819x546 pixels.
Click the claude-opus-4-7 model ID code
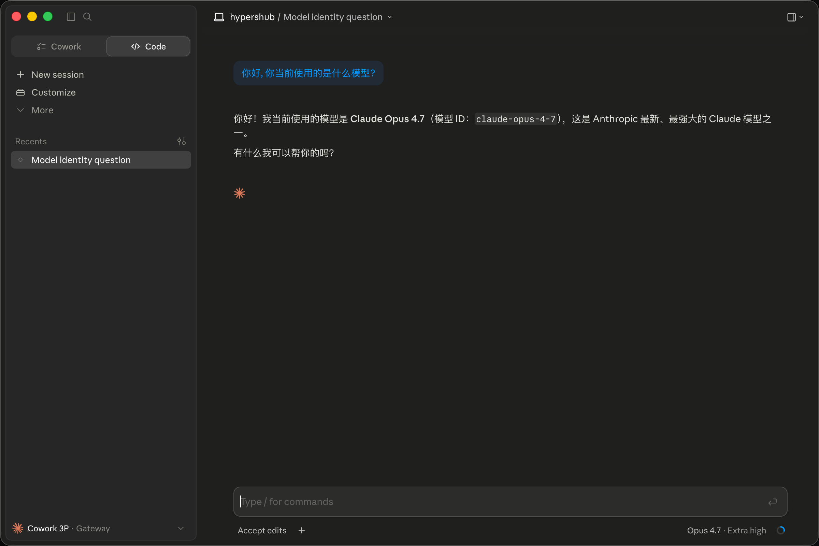coord(516,119)
